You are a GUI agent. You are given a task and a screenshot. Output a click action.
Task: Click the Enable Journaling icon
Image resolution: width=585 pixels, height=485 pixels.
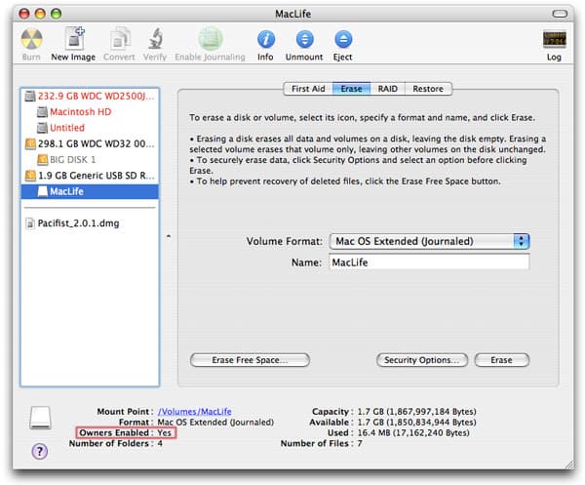[210, 39]
